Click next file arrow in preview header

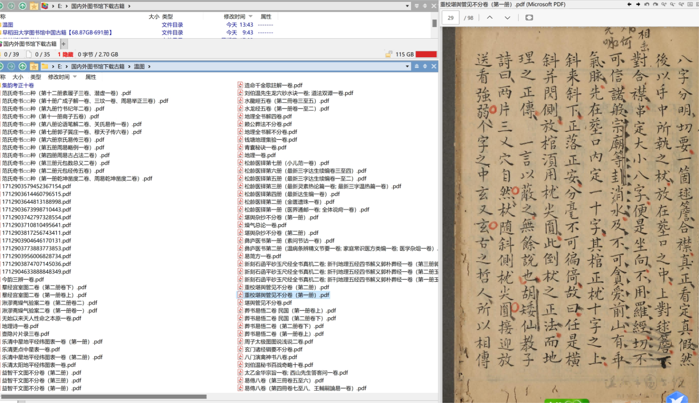(x=638, y=4)
